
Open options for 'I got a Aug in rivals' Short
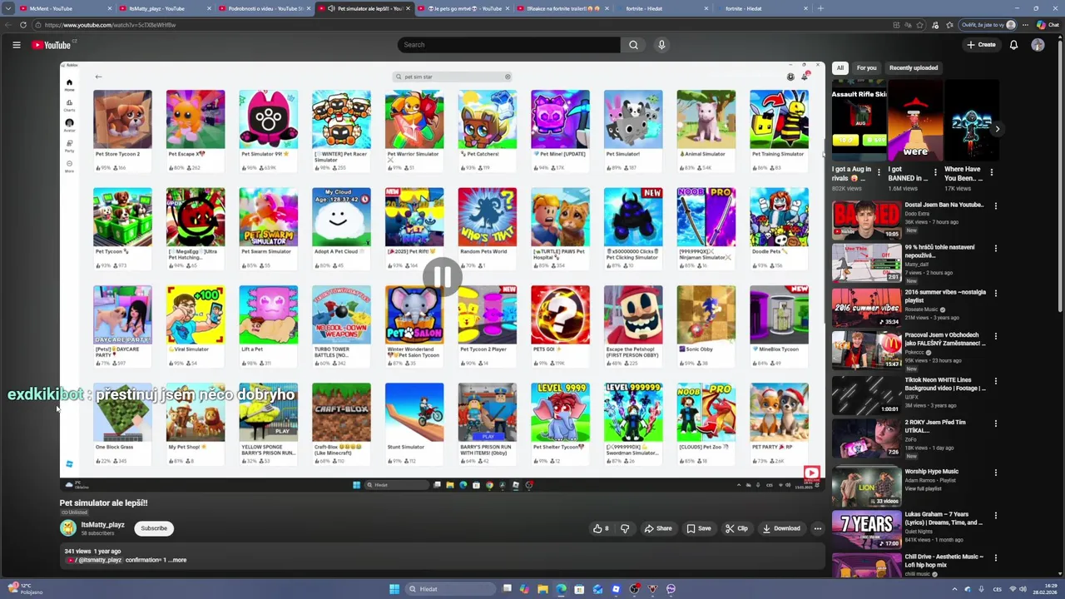[879, 173]
